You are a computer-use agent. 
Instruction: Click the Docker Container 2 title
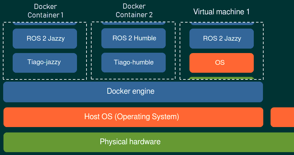tap(134, 10)
